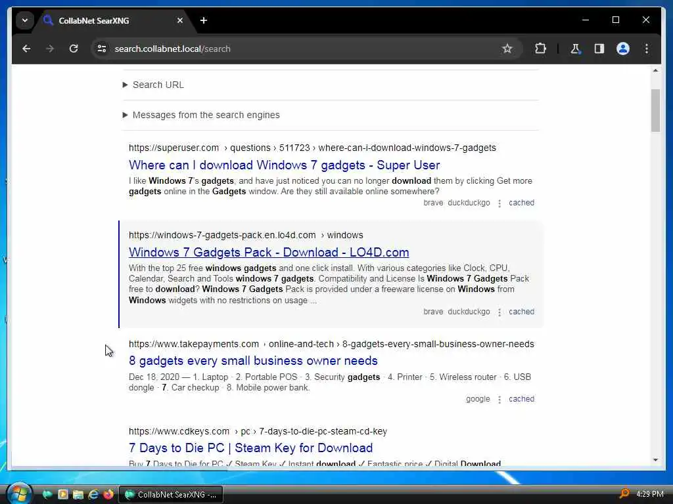Open Where can I download Windows 7 gadgets result
673x504 pixels.
tap(284, 165)
